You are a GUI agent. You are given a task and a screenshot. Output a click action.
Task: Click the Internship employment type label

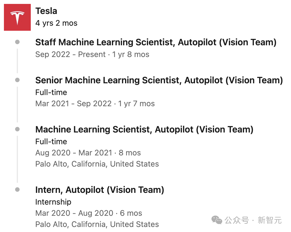click(53, 202)
